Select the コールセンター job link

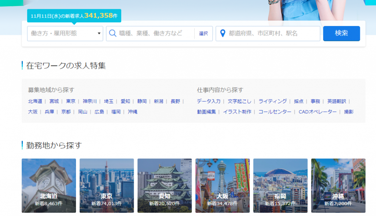pos(275,111)
